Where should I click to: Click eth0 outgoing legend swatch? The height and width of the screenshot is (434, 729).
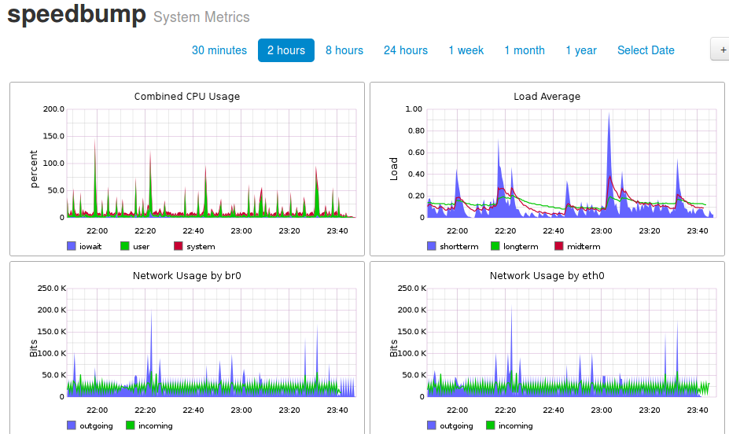point(432,425)
